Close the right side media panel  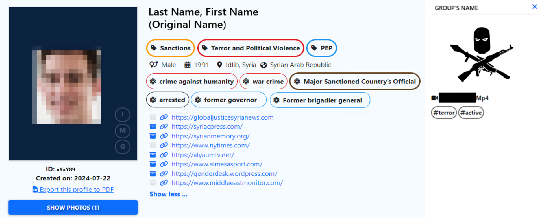coord(534,7)
